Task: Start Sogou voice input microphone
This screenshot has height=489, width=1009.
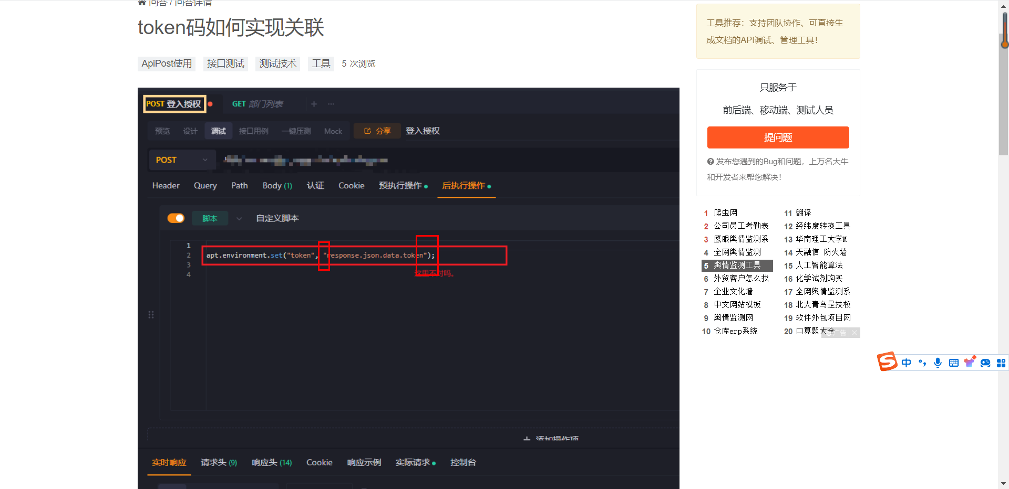Action: [x=938, y=363]
